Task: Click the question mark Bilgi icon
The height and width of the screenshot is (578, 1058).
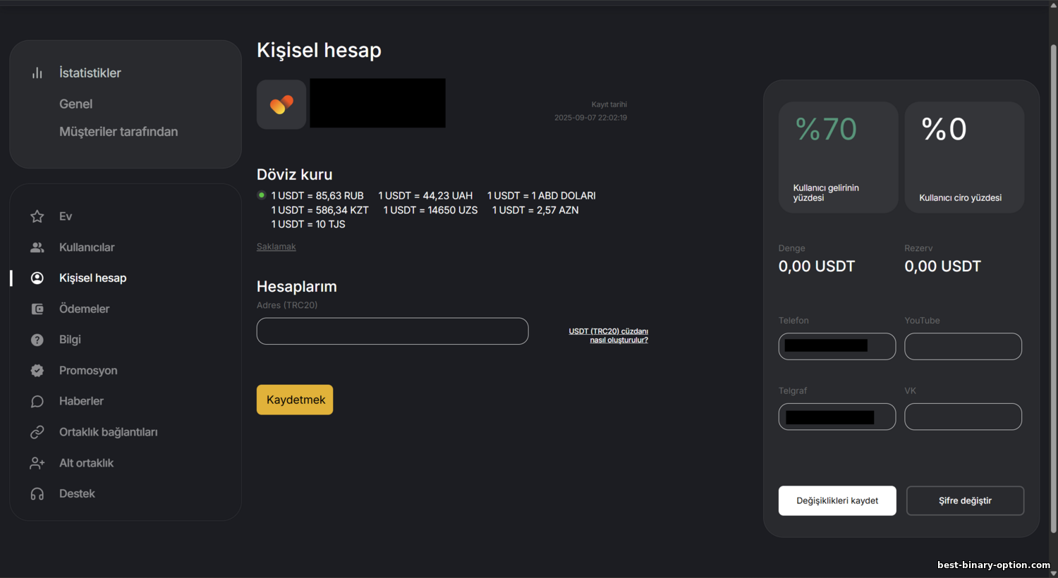Action: tap(37, 340)
